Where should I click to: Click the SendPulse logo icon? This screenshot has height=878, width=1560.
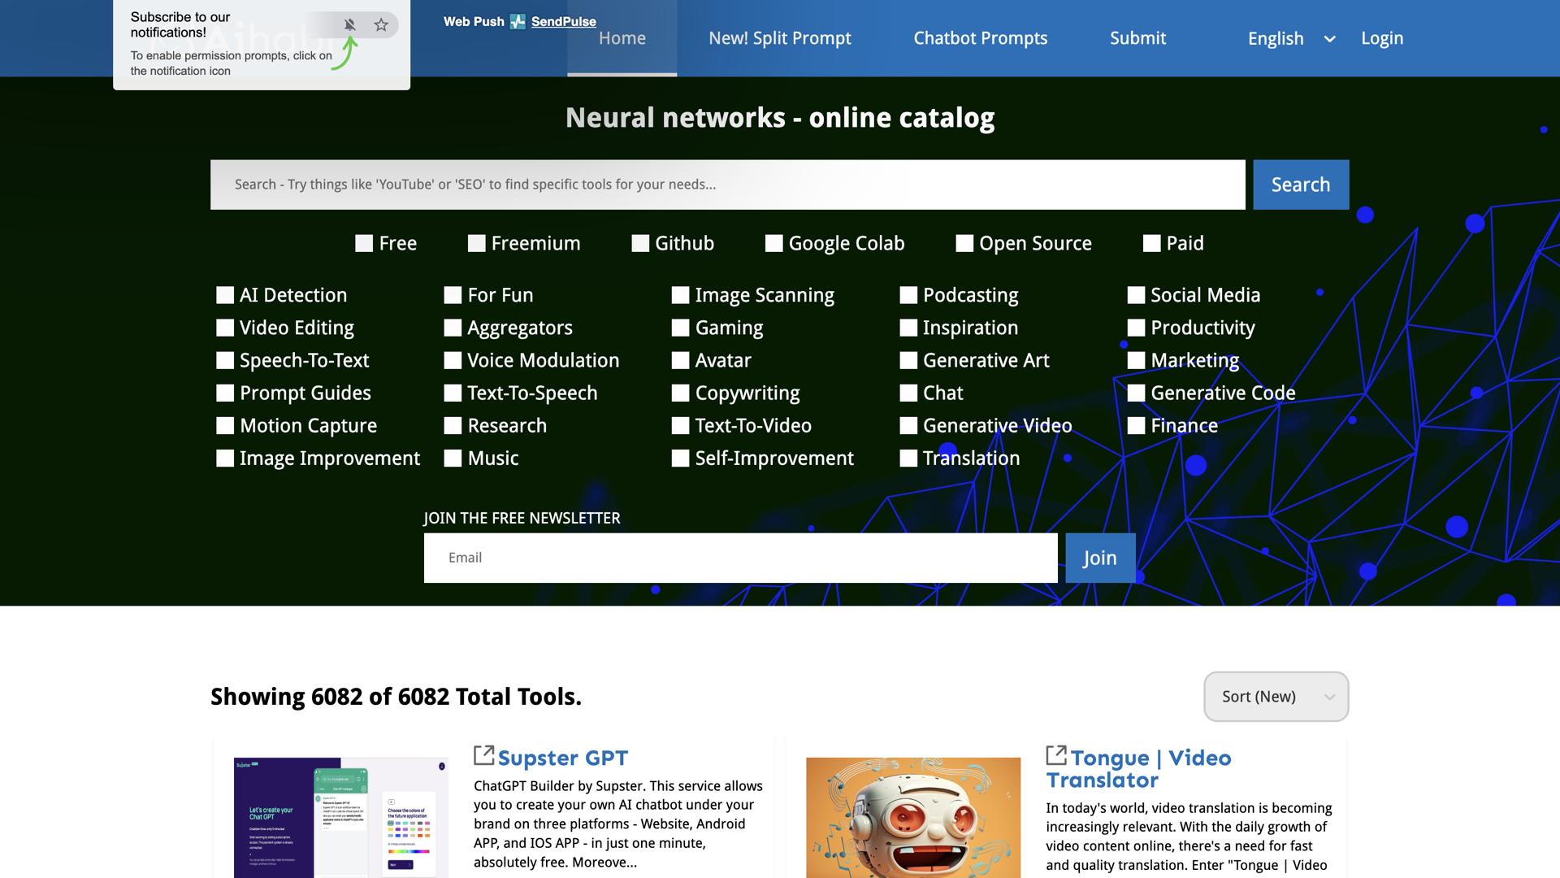point(518,22)
